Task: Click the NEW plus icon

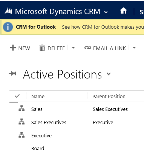Action: [x=13, y=48]
